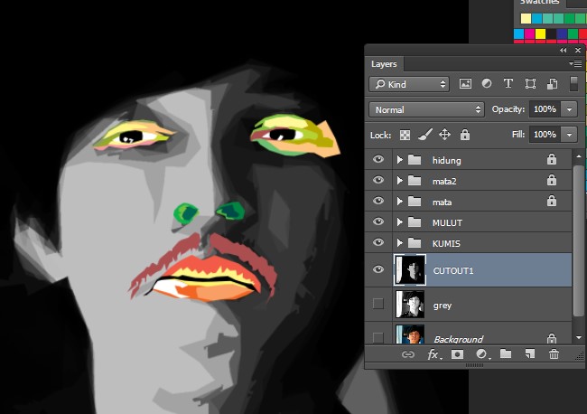Open layer style fx menu

(433, 354)
